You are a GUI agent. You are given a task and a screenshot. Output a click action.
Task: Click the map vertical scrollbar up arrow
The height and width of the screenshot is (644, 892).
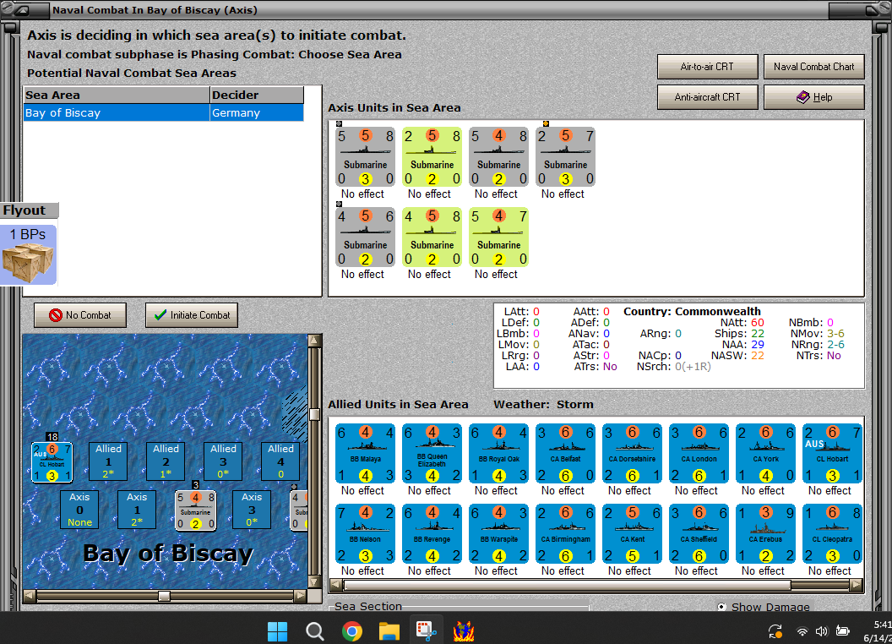(314, 341)
